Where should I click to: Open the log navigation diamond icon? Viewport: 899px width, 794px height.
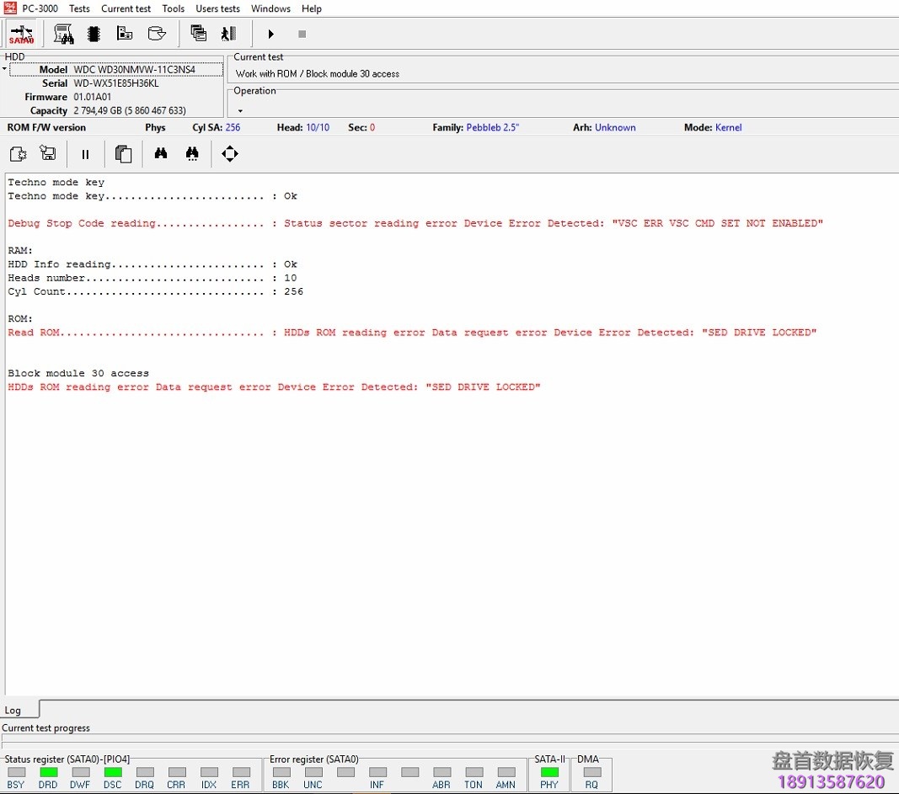click(x=229, y=154)
